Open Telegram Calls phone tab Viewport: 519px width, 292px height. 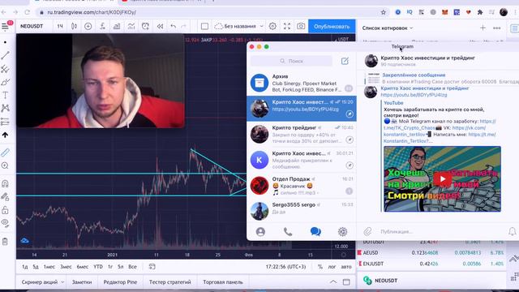(288, 232)
